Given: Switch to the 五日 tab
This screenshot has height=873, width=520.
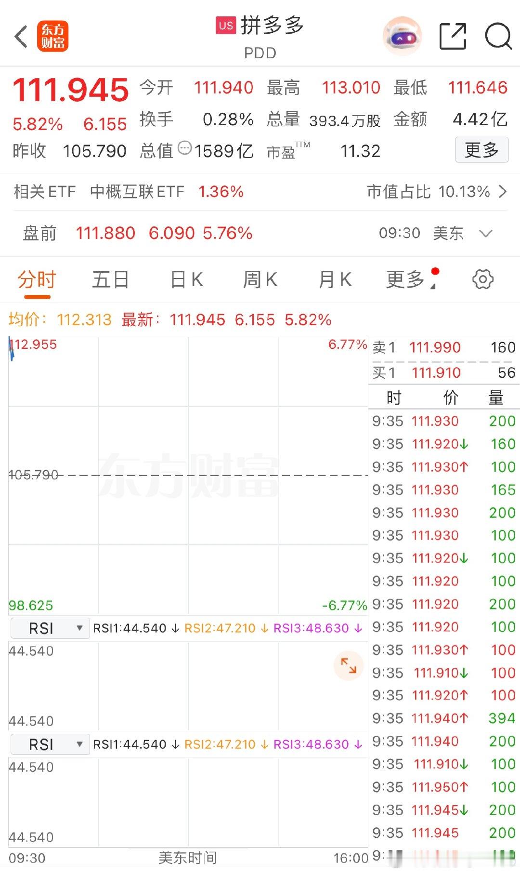Looking at the screenshot, I should pyautogui.click(x=110, y=279).
